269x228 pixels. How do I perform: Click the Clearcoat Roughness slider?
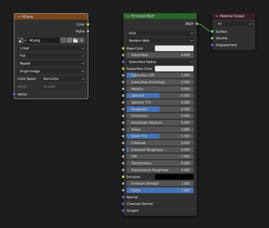(x=160, y=150)
